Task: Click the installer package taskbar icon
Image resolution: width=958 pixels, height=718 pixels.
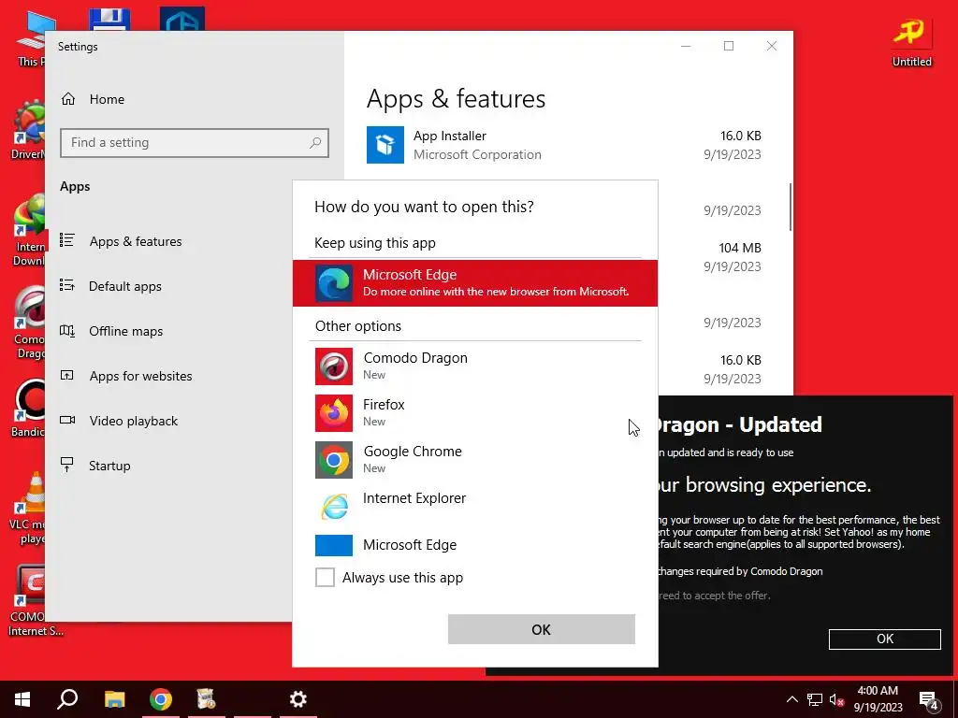Action: [x=207, y=699]
